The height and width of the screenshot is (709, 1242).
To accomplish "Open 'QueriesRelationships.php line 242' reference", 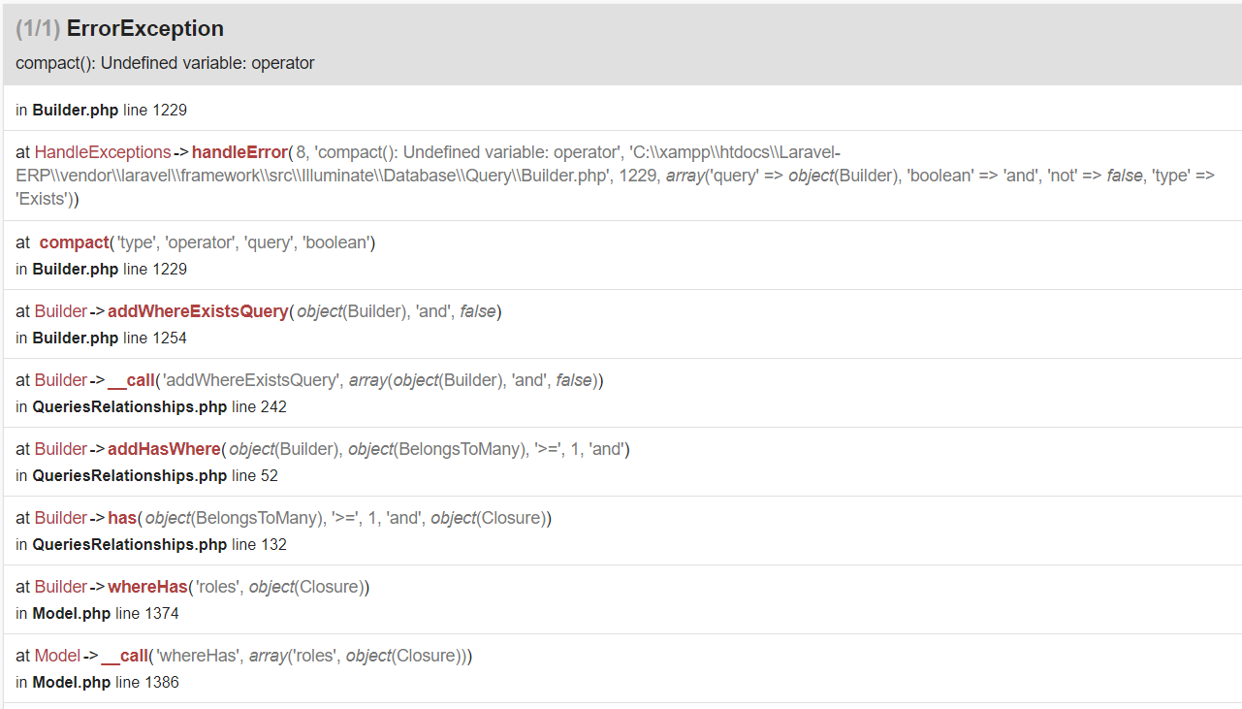I will pos(151,406).
